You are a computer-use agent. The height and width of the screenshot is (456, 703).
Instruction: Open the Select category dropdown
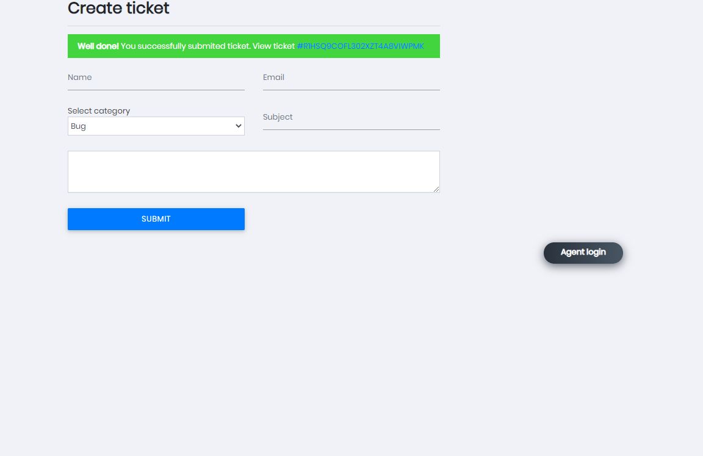point(156,126)
